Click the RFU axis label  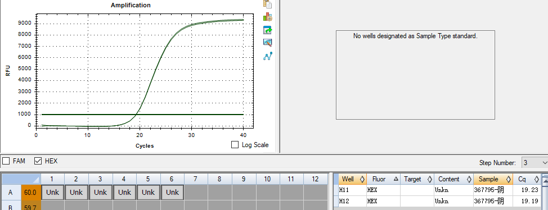8,71
